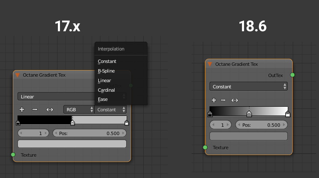
Task: Click the 18.6 node title Octane Gradient Tex
Action: [237, 64]
